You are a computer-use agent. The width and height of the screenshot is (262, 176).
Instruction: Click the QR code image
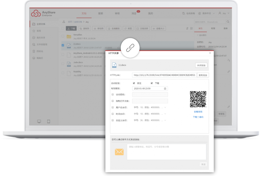click(198, 99)
